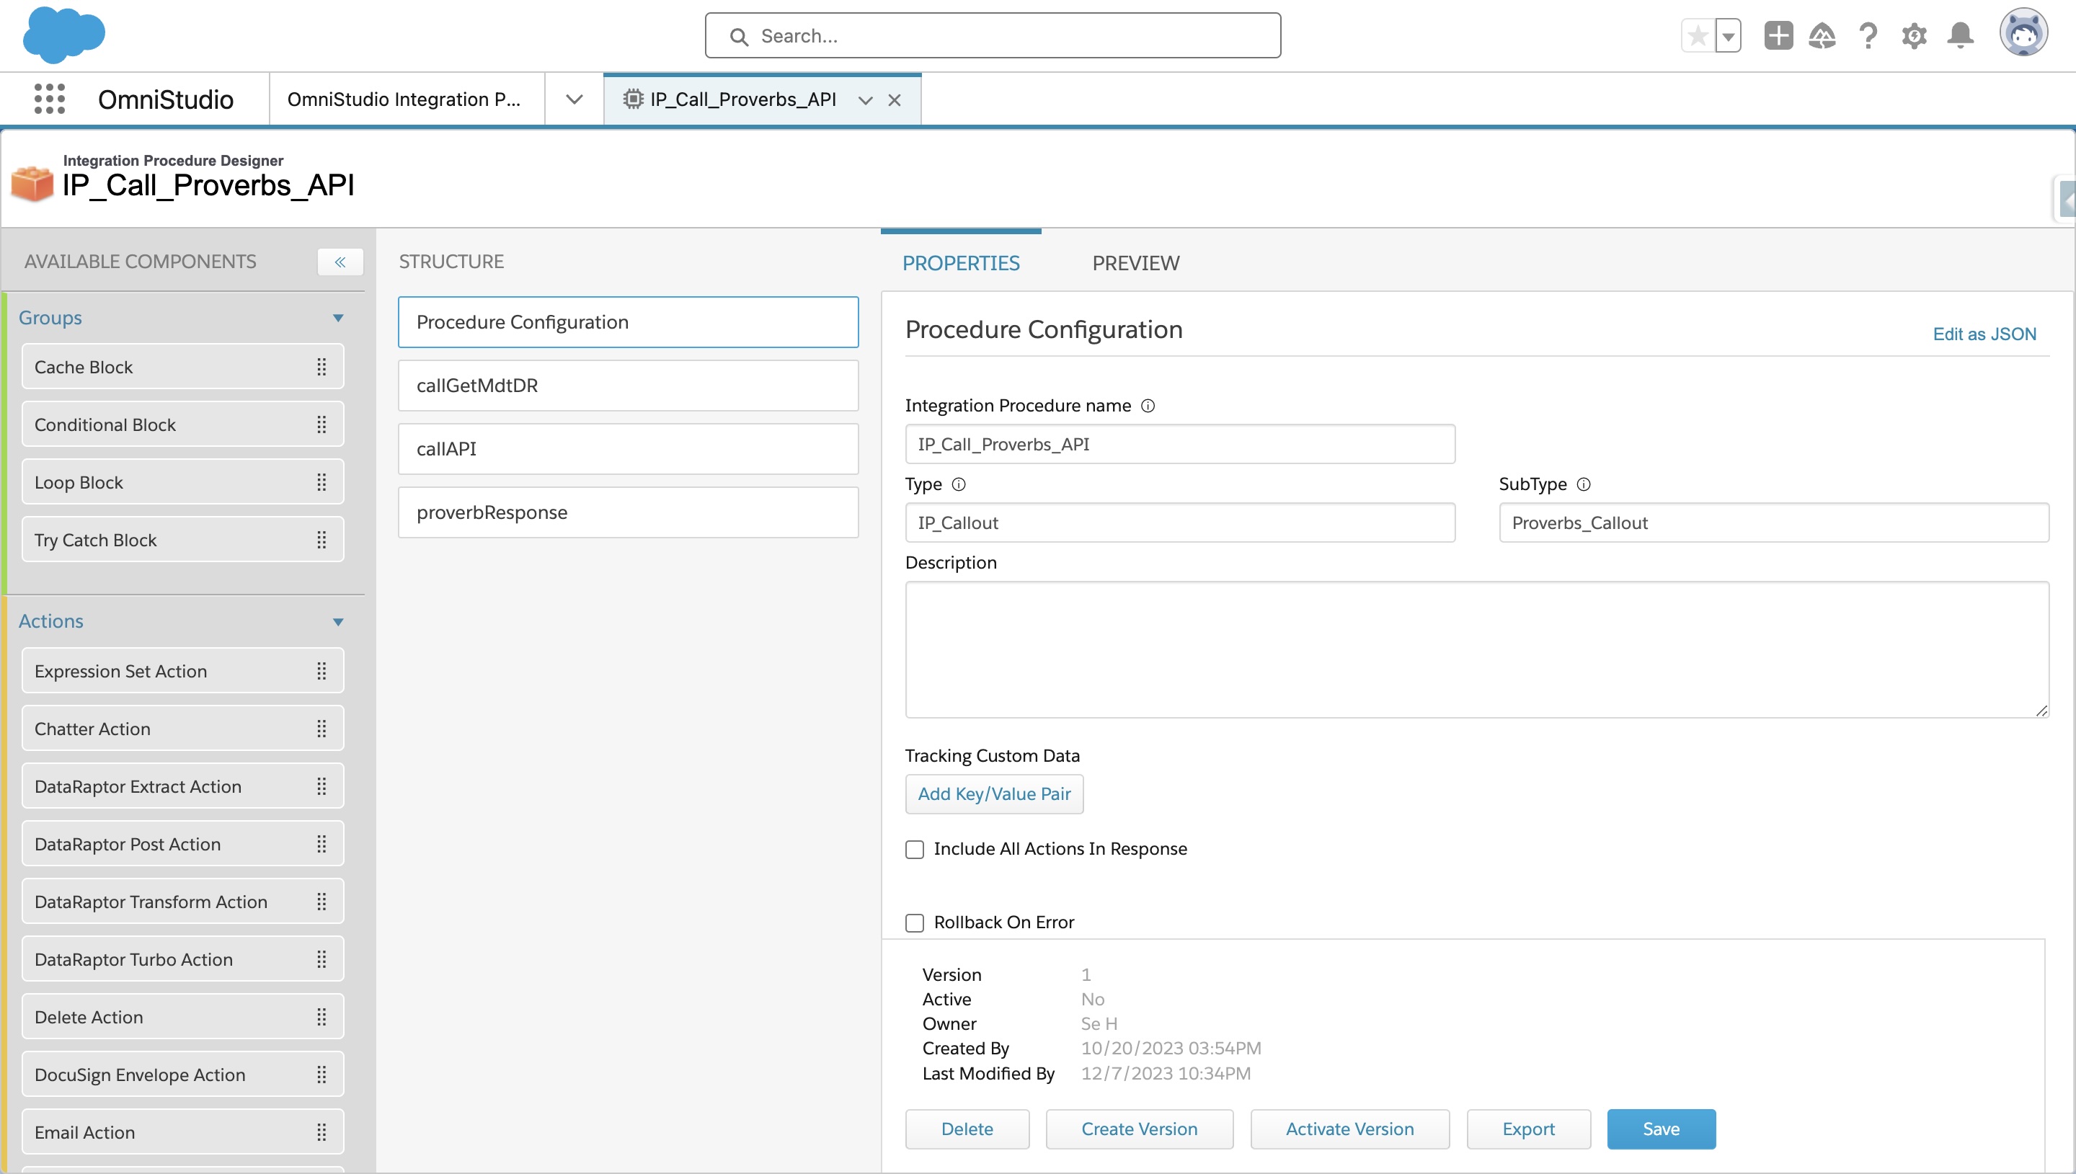2076x1174 pixels.
Task: Click the DataRaptor Post Action drag handle
Action: click(x=321, y=844)
